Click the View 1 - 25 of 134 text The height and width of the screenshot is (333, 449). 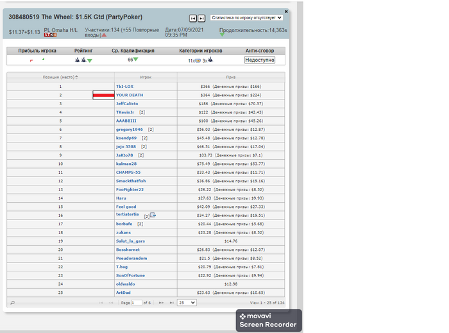point(267,303)
